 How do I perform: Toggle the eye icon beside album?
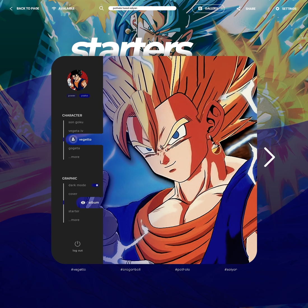tap(83, 202)
